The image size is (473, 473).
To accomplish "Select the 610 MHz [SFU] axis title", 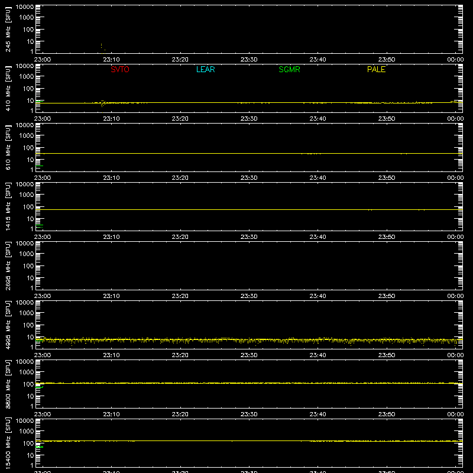I will (x=8, y=148).
